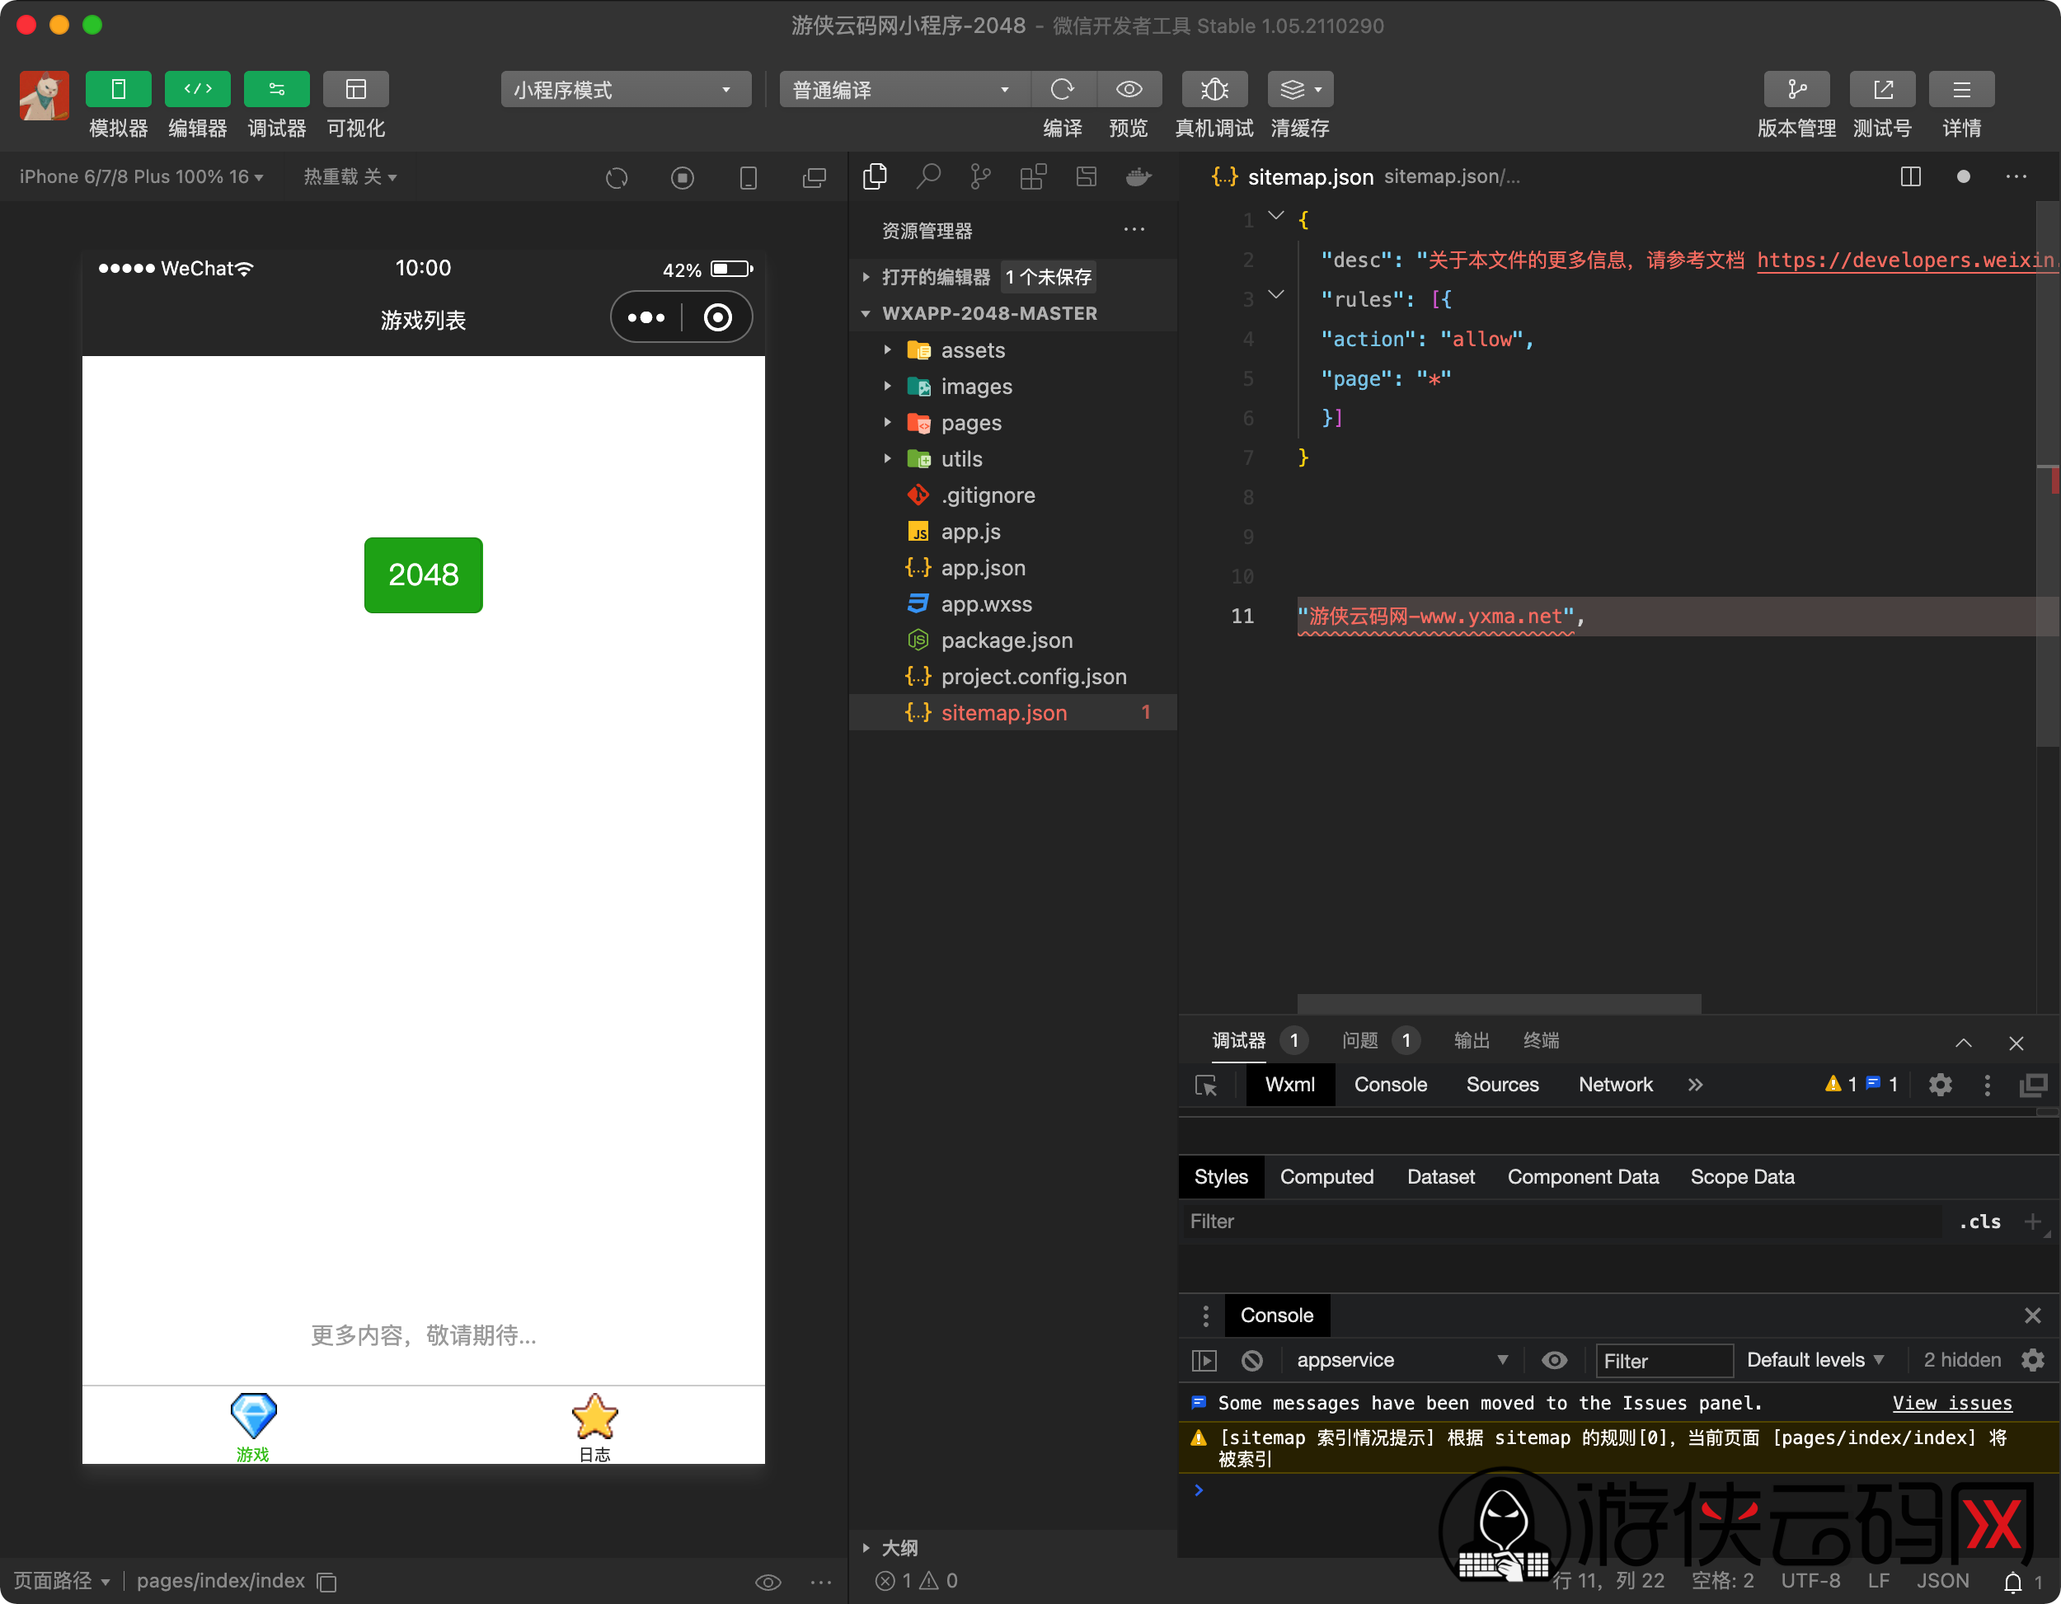Click the editor more actions dots
The height and width of the screenshot is (1604, 2061).
coord(2016,176)
